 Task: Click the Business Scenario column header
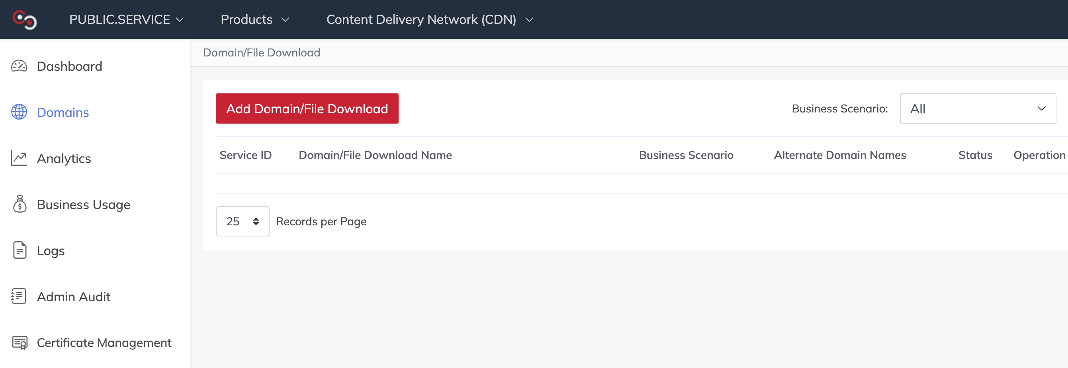(x=686, y=155)
